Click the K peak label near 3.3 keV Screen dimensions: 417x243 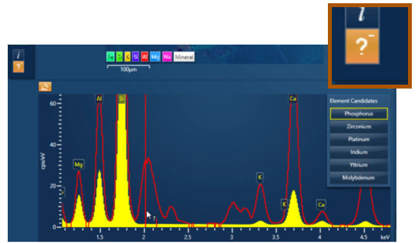tap(260, 177)
